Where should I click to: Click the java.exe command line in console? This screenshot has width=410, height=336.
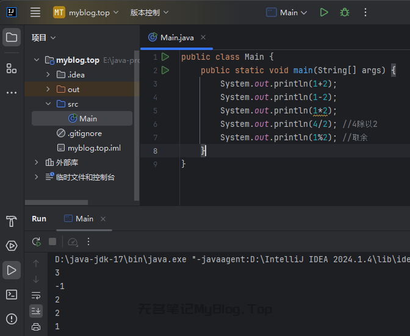[232, 259]
